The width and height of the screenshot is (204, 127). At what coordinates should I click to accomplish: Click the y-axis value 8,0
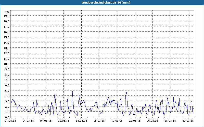7,75
